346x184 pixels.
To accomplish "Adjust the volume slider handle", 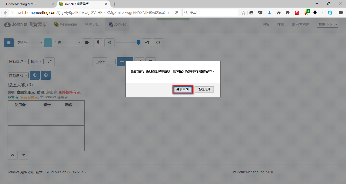I will [139, 42].
